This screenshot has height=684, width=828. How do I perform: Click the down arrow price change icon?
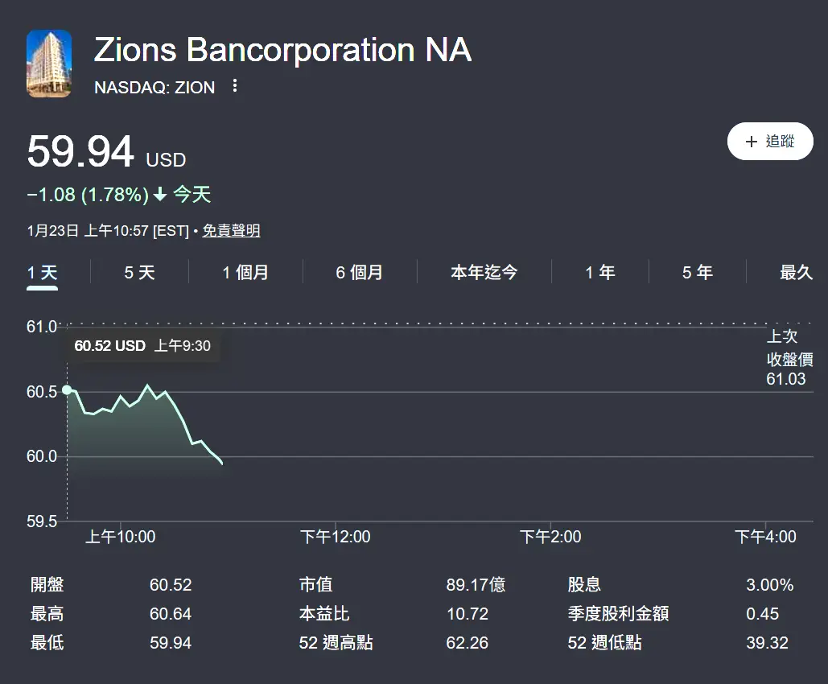click(x=160, y=195)
